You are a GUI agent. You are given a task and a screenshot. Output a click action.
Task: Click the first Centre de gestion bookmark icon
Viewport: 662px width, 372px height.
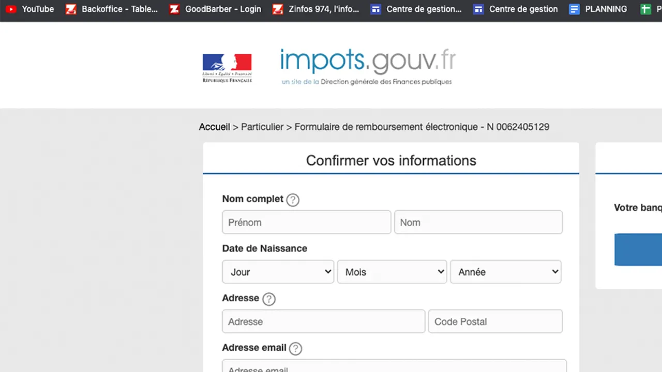376,9
